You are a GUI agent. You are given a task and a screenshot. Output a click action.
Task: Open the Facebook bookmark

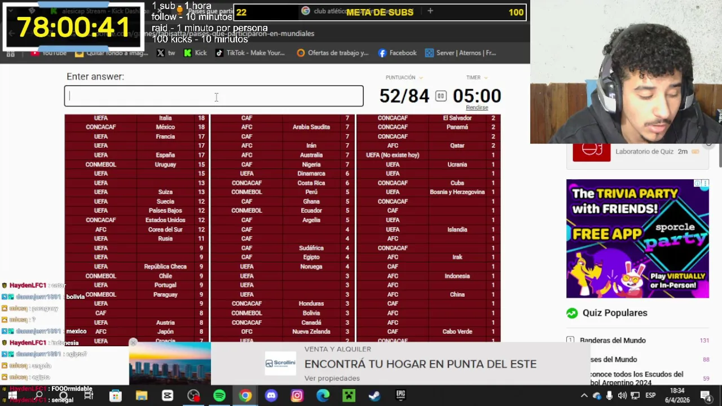click(x=398, y=53)
